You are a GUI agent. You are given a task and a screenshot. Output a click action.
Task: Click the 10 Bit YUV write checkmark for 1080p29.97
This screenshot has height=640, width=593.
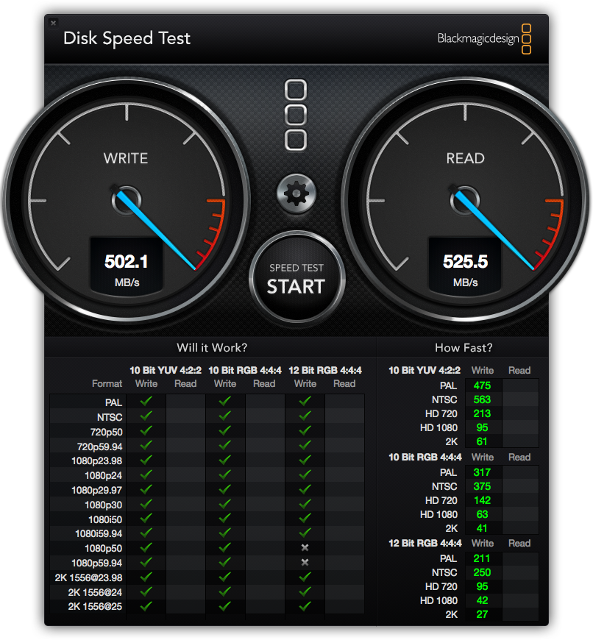[x=146, y=489]
